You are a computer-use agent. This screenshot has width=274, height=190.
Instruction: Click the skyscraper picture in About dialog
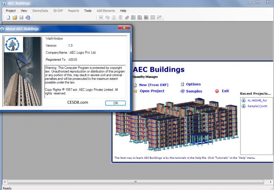pyautogui.click(x=23, y=71)
